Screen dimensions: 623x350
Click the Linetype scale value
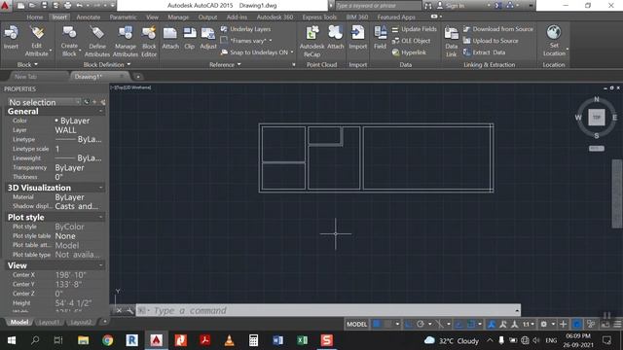tap(57, 149)
